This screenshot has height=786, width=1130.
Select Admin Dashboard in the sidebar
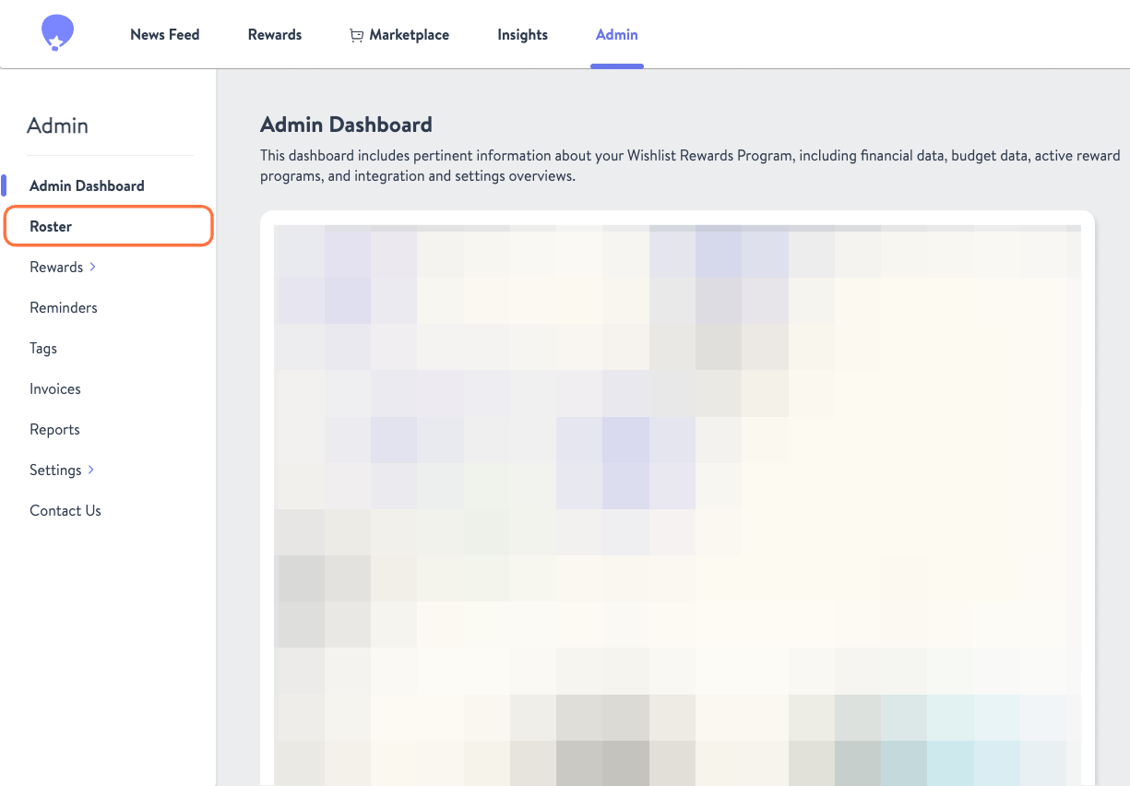(x=87, y=185)
